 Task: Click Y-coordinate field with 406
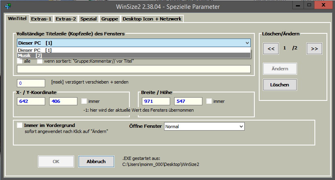[x=63, y=101]
